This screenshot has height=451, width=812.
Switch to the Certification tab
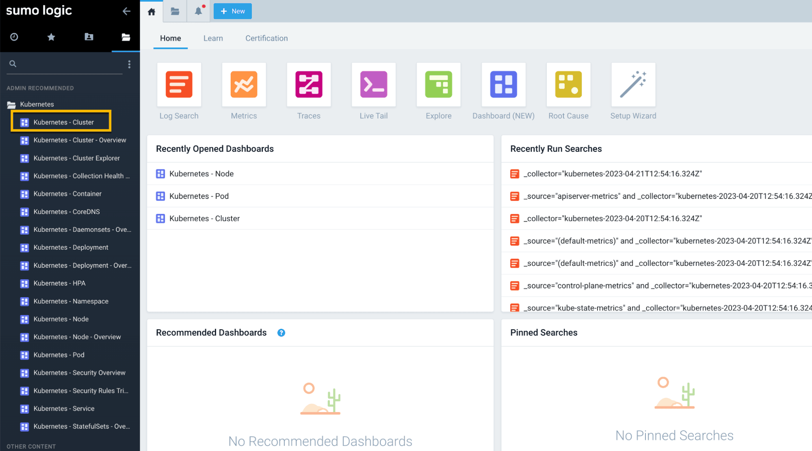pos(266,38)
